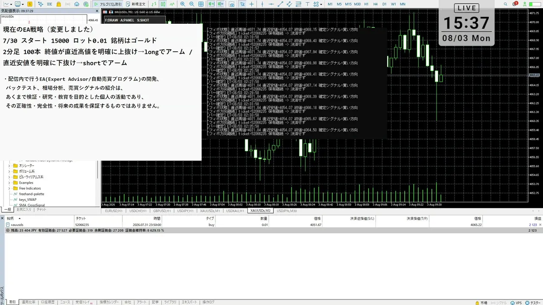Select the horizontal line tool
Screen dimensions: 543x305
coord(271,4)
